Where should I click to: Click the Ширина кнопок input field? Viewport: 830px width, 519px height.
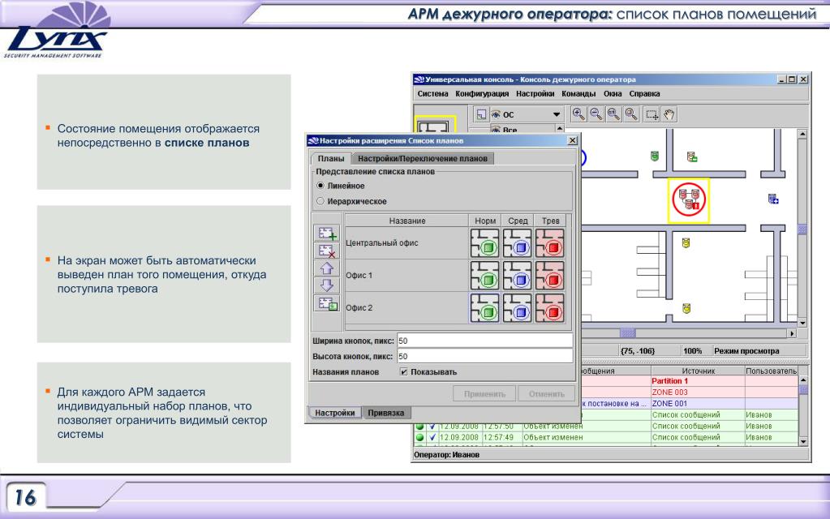coord(484,341)
